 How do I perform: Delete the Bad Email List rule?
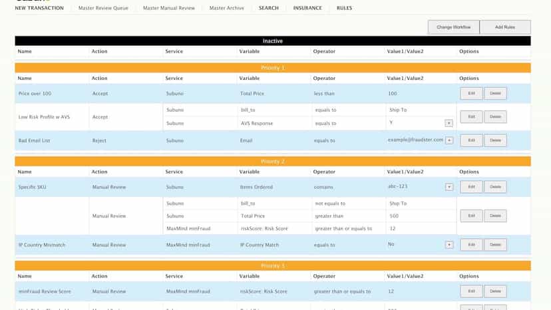pos(495,140)
